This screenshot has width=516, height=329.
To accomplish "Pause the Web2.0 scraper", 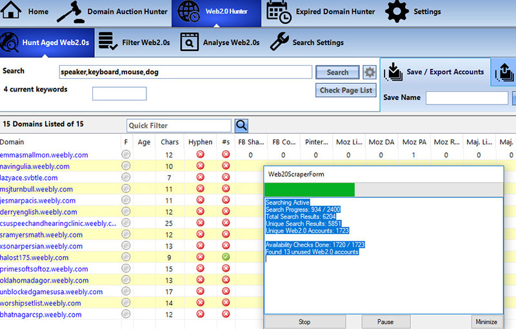I will tap(386, 322).
